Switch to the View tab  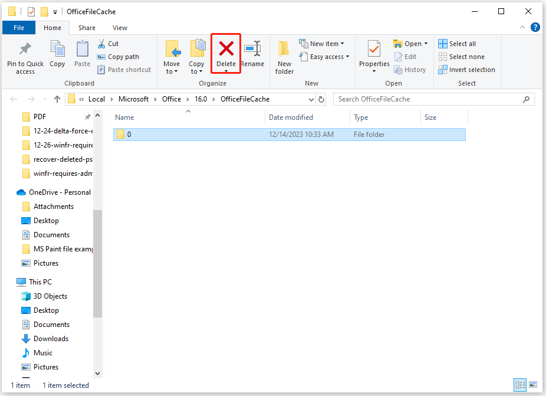click(x=120, y=28)
